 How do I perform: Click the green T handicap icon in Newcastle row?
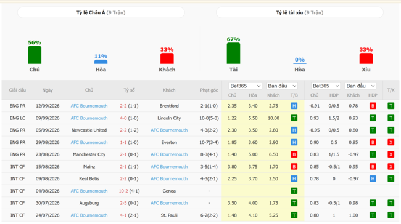373,130
